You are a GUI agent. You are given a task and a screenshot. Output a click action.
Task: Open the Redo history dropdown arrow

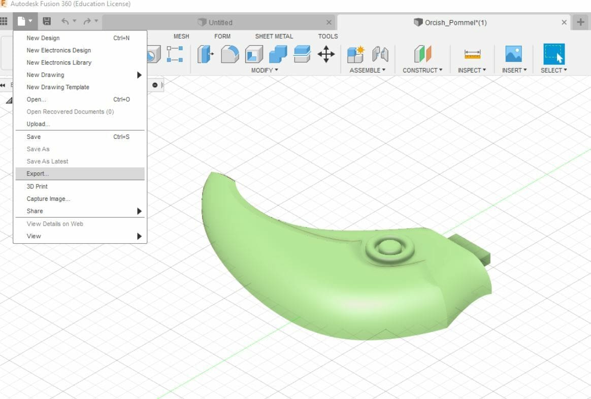tap(96, 21)
